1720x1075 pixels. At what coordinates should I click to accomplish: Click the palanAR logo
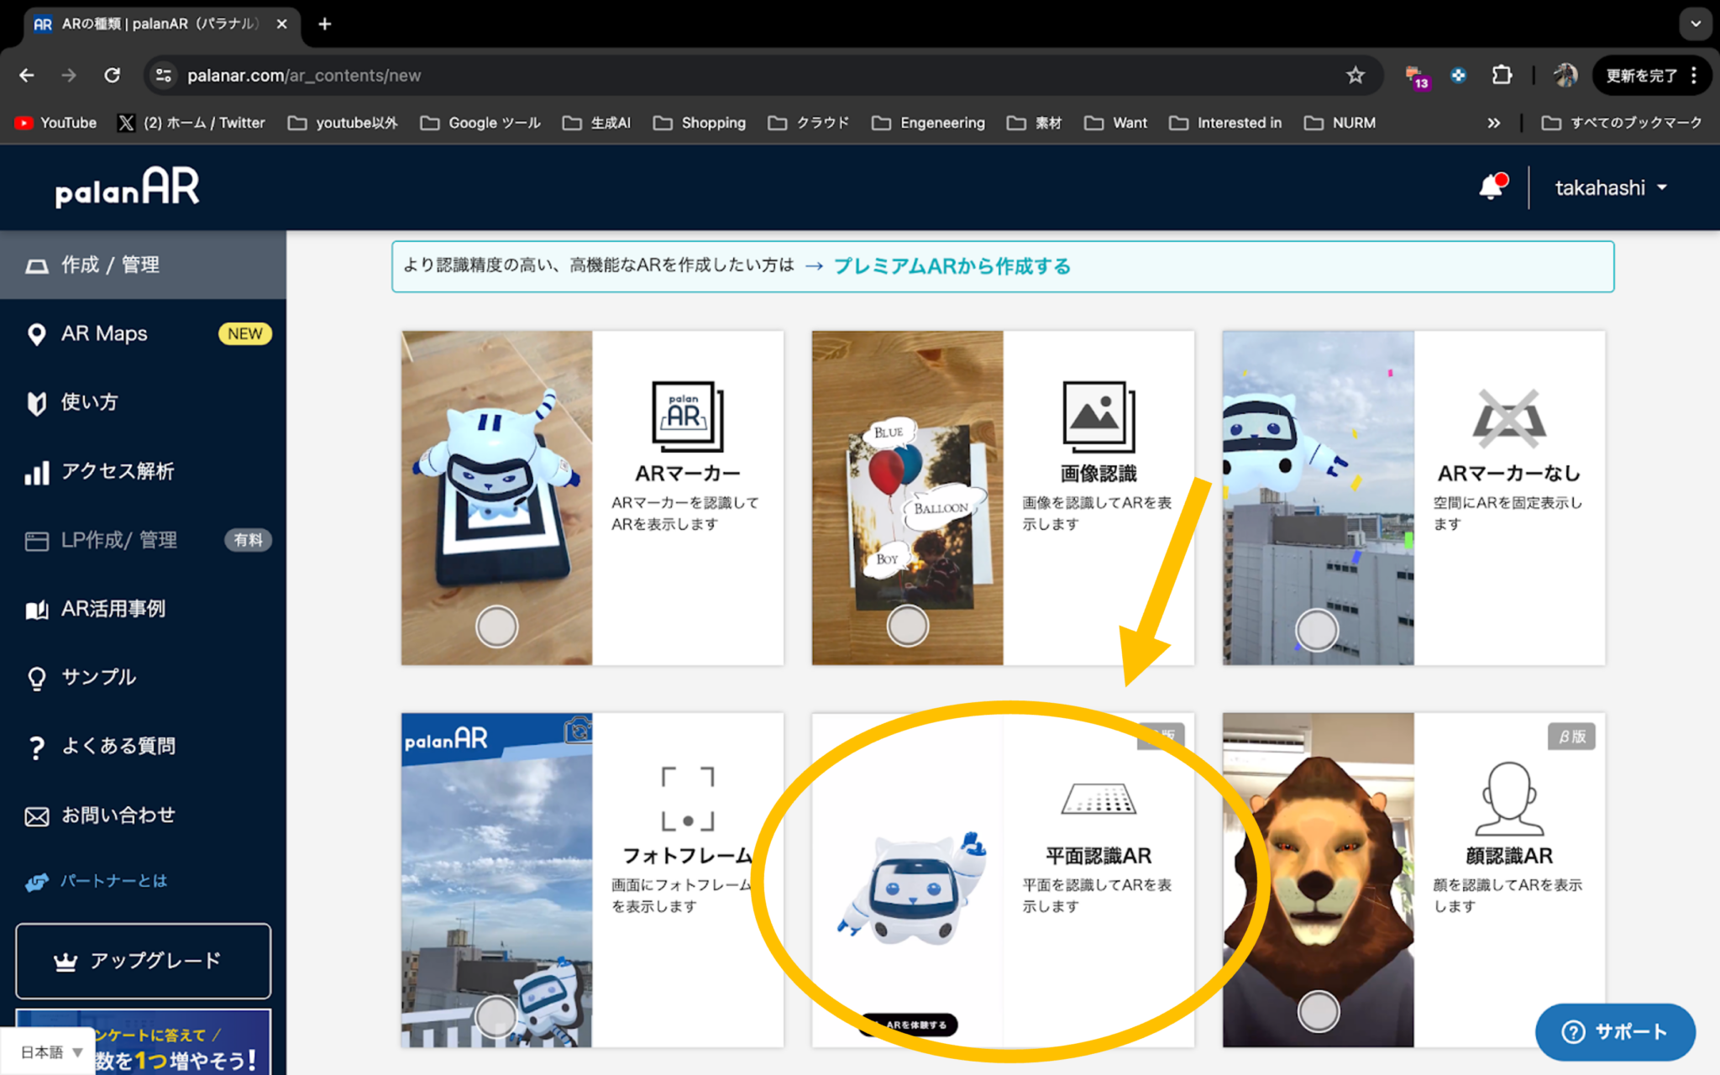pyautogui.click(x=126, y=186)
